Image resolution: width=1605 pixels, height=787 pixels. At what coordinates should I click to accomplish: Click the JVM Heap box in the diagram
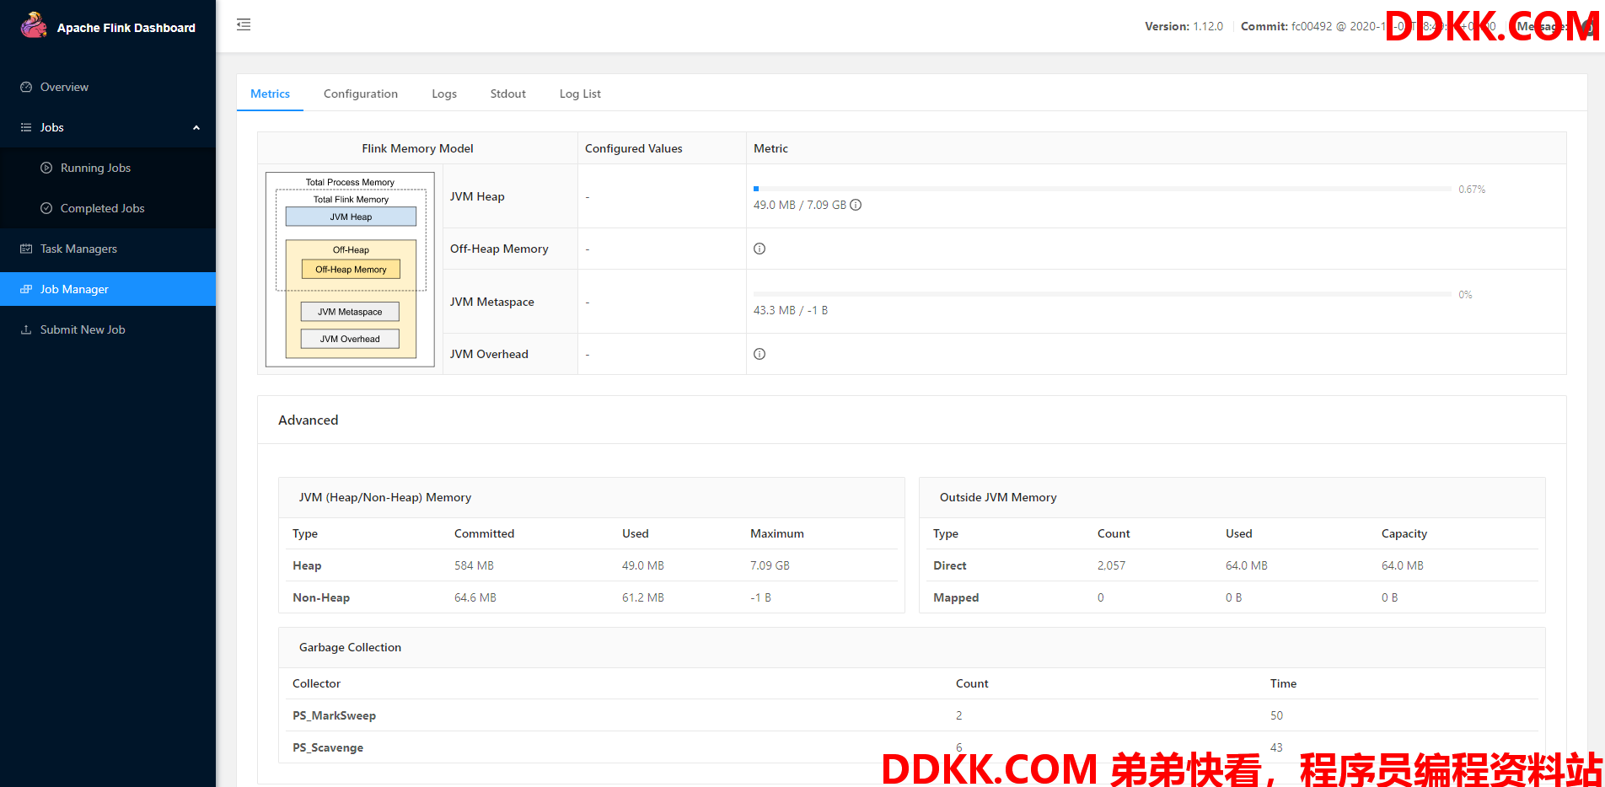click(x=351, y=217)
